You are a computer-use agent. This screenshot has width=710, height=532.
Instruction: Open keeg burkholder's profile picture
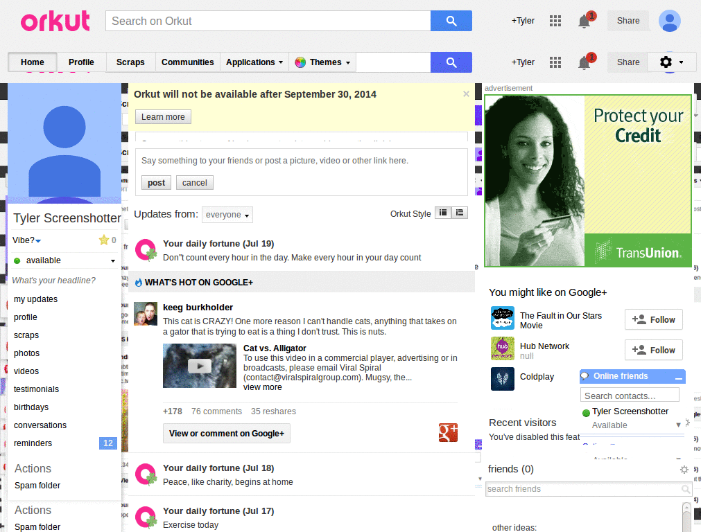(146, 314)
